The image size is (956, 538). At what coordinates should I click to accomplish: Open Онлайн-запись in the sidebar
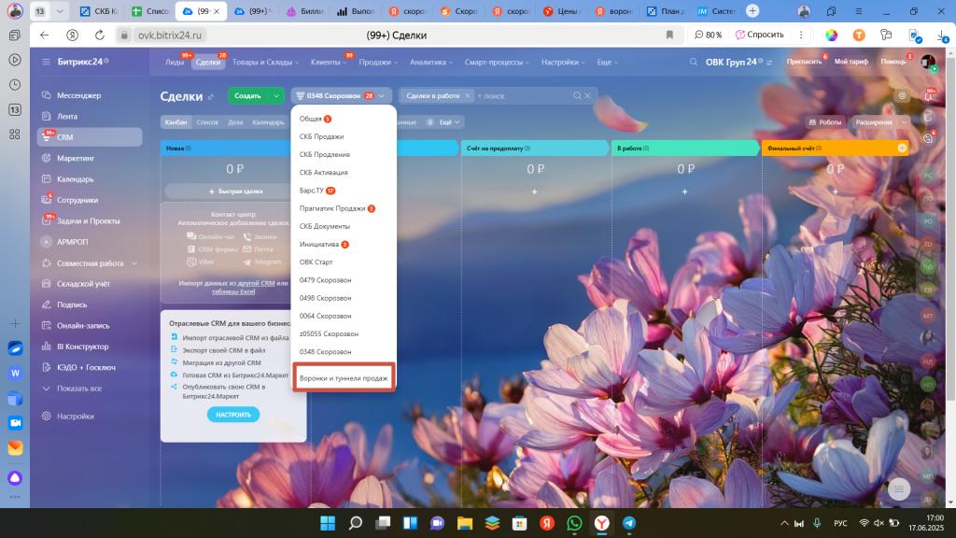pos(83,325)
